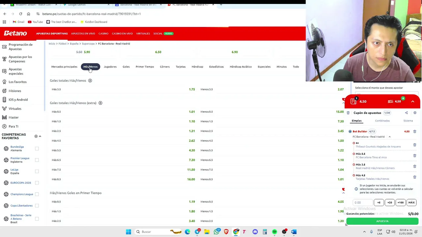Viewport: 422px width, 237px height.
Task: Remove the Thibaut Courtois Atajadas selection
Action: point(415,145)
